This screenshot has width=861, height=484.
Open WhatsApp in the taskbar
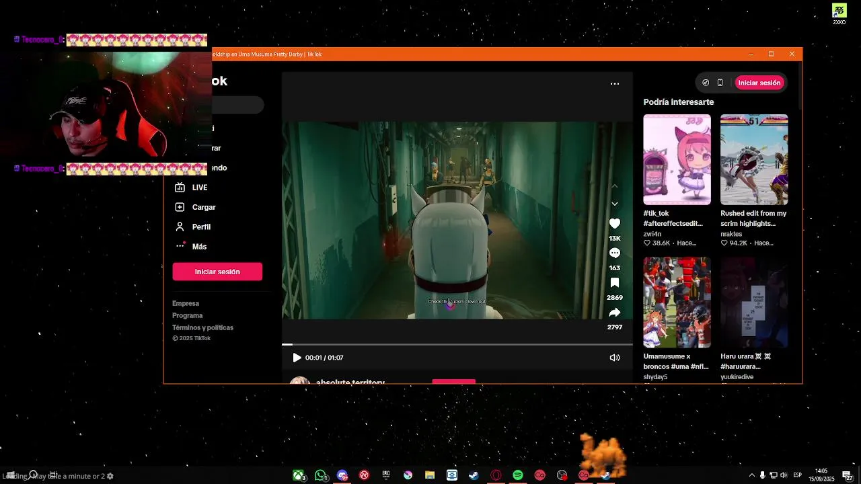click(x=320, y=475)
